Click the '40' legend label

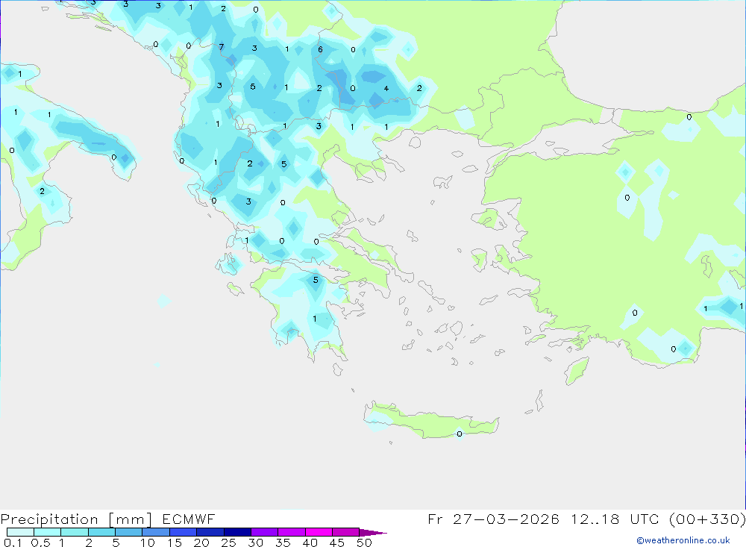point(310,543)
